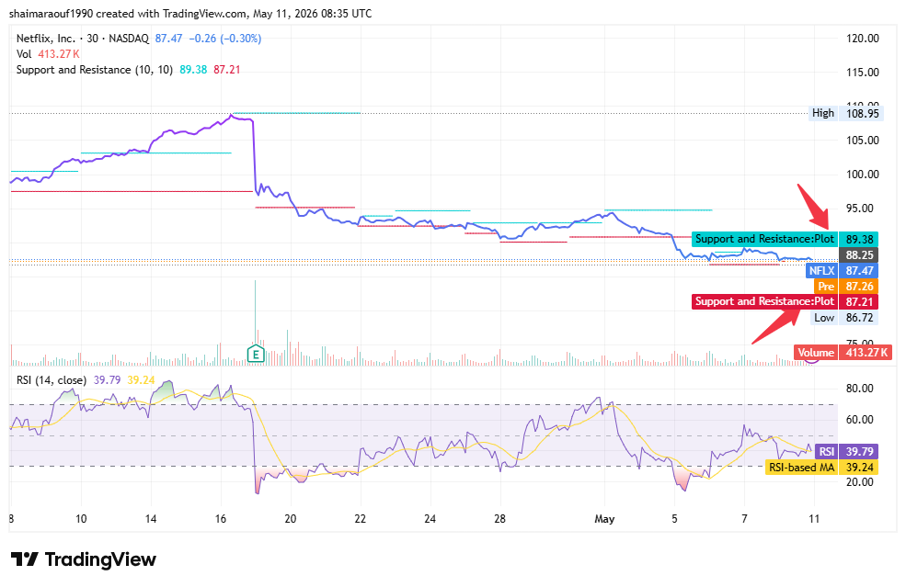Image resolution: width=906 pixels, height=587 pixels.
Task: Open the 'Netflix, Inc. · 30 · NASDAQ' symbol legend
Action: (x=83, y=39)
